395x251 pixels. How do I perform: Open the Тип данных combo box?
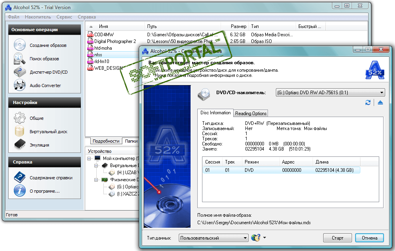213,238
